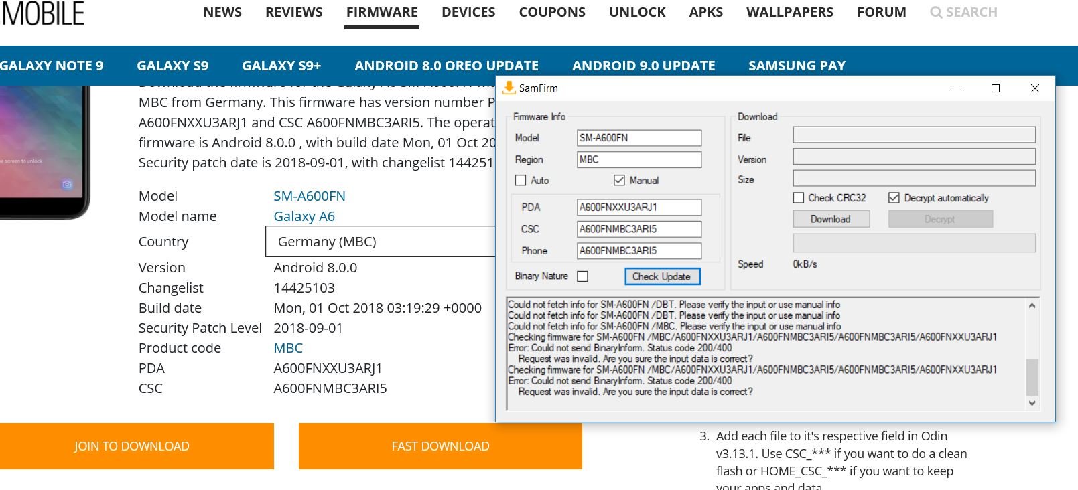Viewport: 1078px width, 490px height.
Task: Click the greyed-out Decrypt button
Action: tap(940, 219)
